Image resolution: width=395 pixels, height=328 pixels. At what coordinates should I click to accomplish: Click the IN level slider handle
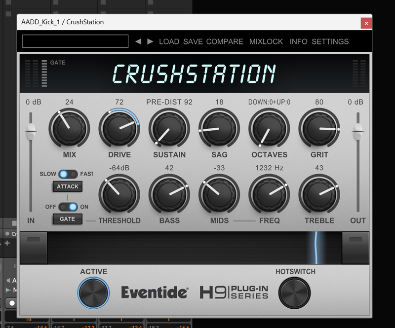(31, 131)
